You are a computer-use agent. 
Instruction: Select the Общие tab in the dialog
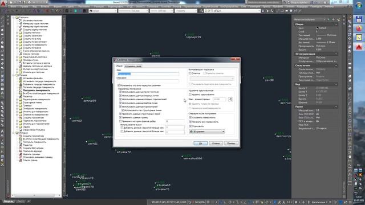[119, 66]
